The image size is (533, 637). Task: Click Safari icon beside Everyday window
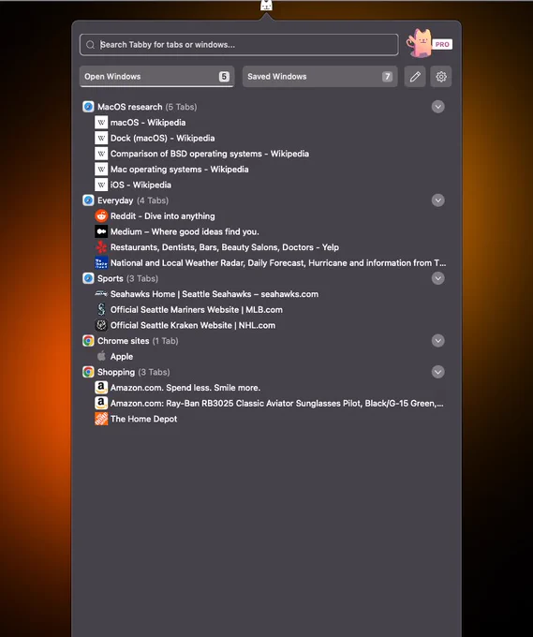[88, 200]
